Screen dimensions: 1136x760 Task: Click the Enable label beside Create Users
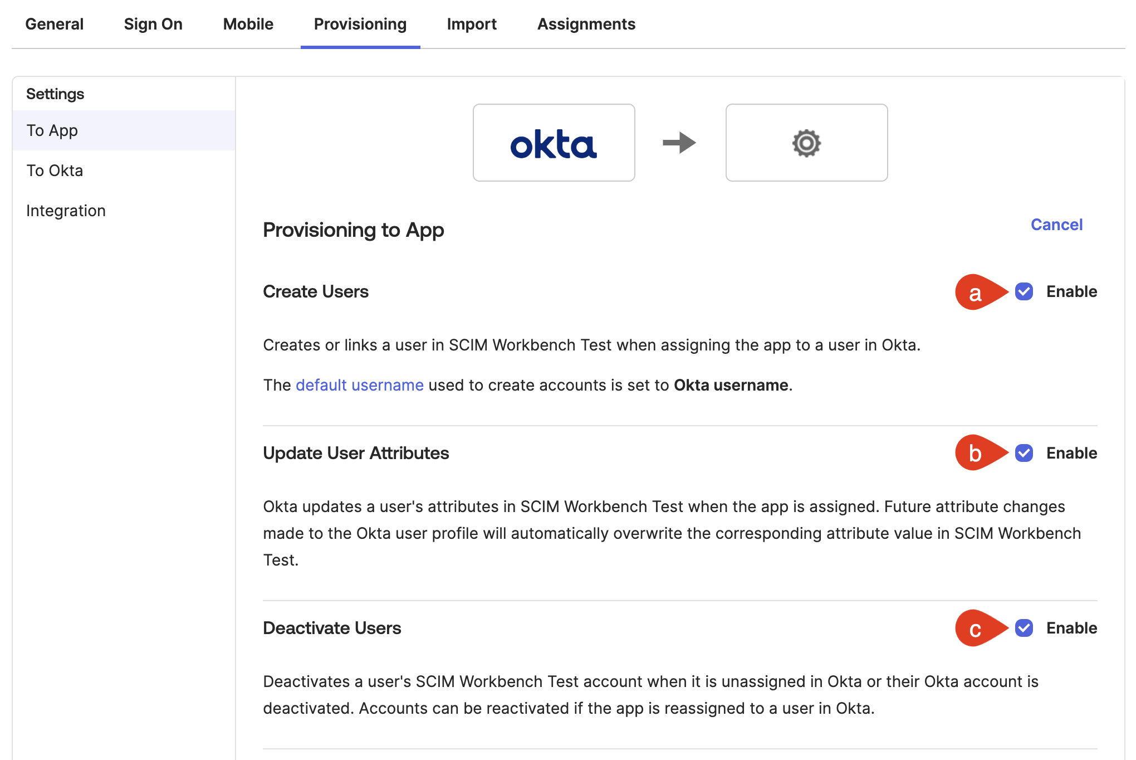click(x=1072, y=291)
